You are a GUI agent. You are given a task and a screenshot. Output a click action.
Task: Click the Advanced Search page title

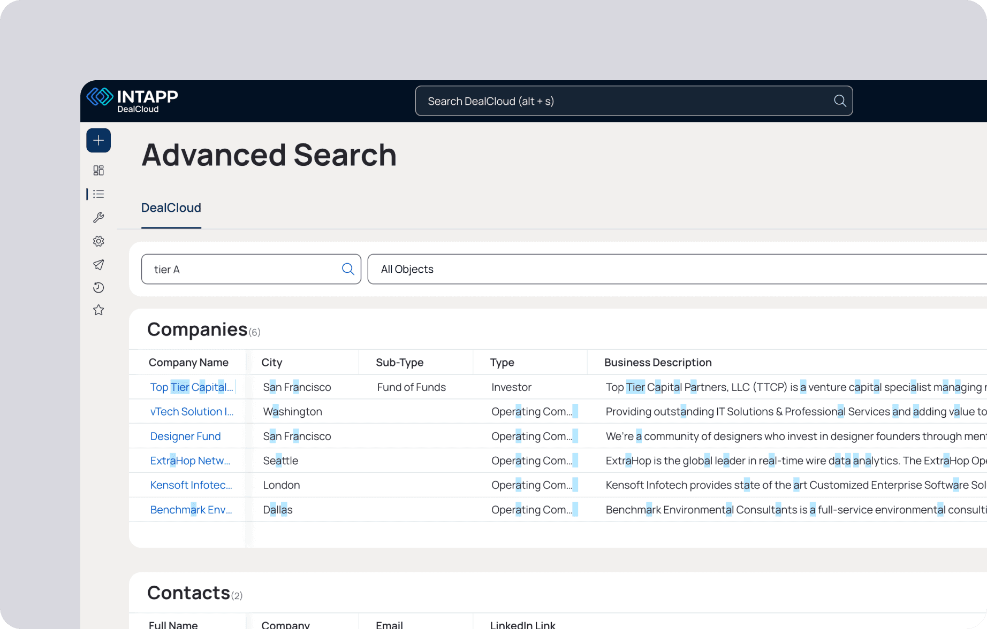tap(269, 155)
